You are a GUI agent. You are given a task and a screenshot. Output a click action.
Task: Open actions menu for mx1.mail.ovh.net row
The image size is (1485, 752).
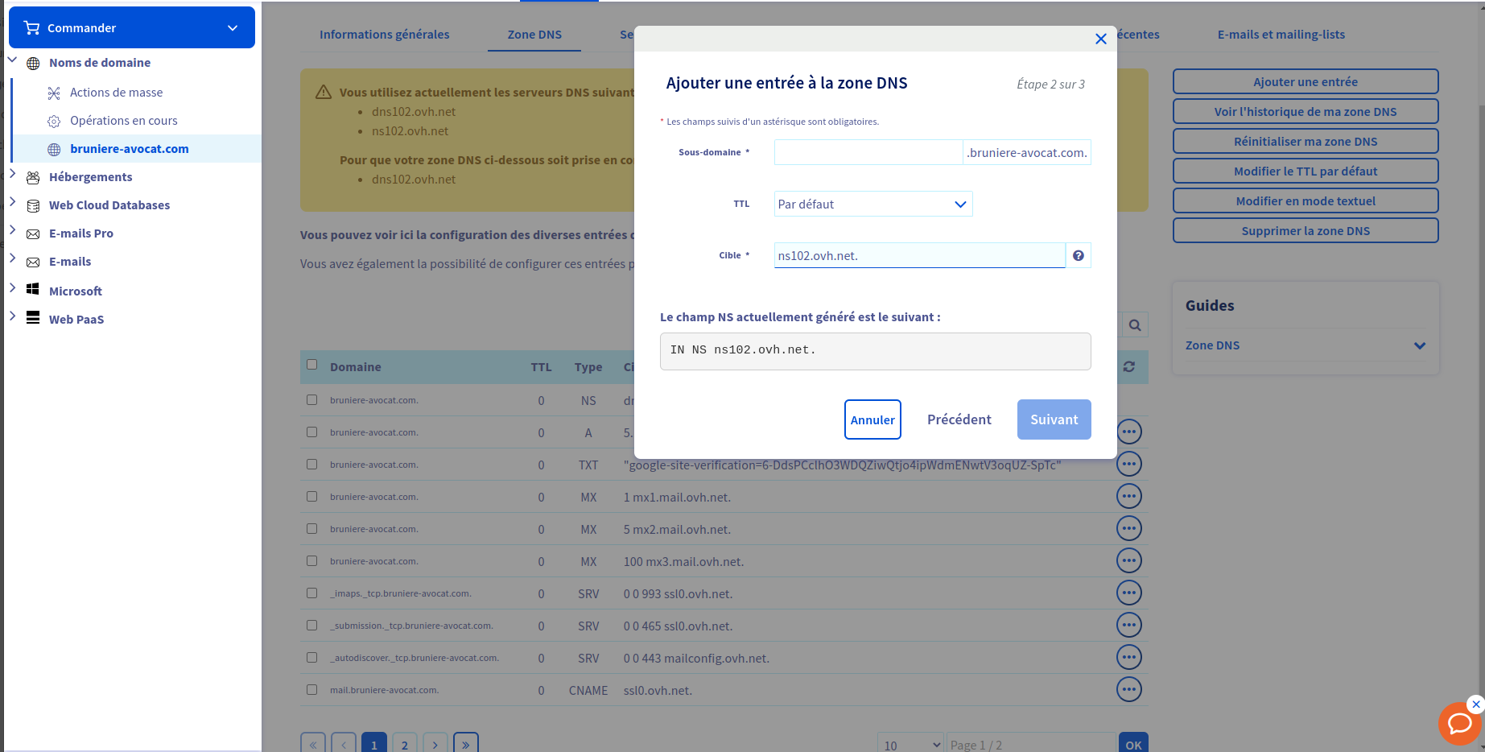(x=1128, y=497)
